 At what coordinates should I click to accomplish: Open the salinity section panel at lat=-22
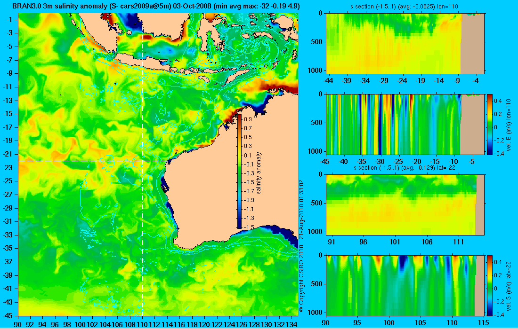405,205
